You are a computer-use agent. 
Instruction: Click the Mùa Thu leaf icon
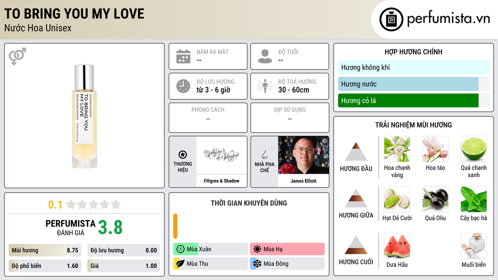[180, 263]
